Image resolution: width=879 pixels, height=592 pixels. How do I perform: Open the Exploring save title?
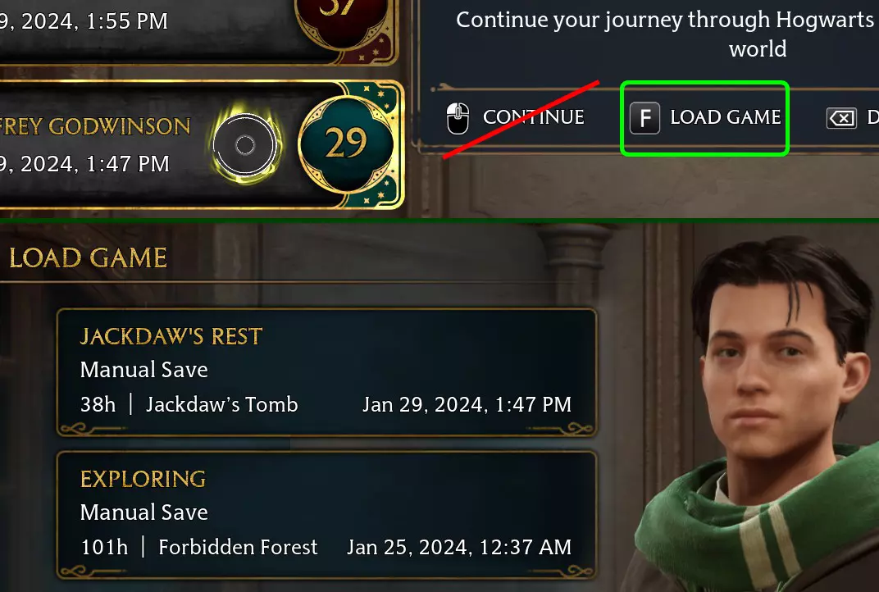point(143,479)
